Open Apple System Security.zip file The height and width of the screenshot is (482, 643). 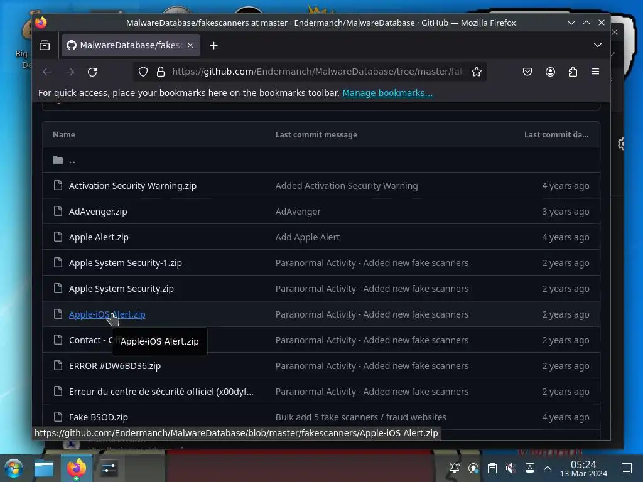pyautogui.click(x=121, y=289)
